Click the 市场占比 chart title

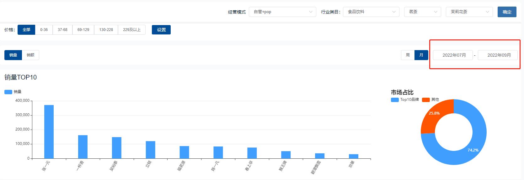(402, 92)
